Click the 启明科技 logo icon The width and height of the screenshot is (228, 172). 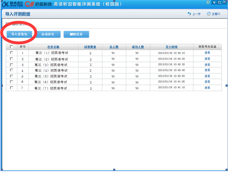(x=29, y=4)
